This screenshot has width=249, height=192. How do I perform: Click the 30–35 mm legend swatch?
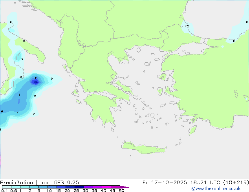click(x=88, y=187)
